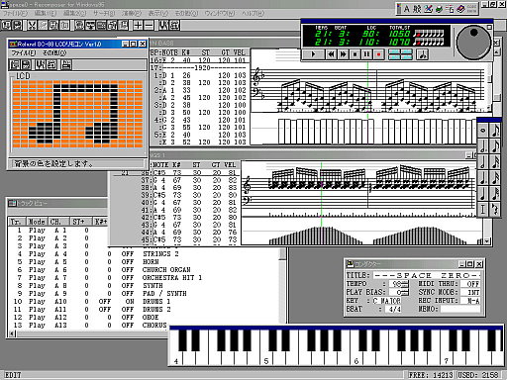The height and width of the screenshot is (380, 507).
Task: Toggle the ON setting for DRUMS 1 track
Action: [x=130, y=302]
